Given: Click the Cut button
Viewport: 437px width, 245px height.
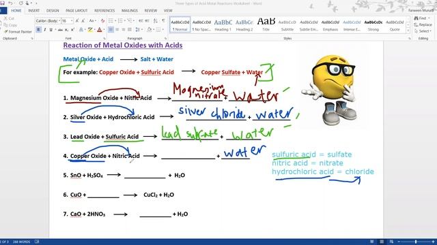Looking at the screenshot, I should pyautogui.click(x=9, y=18).
